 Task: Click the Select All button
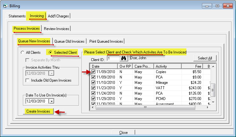[x=205, y=58]
